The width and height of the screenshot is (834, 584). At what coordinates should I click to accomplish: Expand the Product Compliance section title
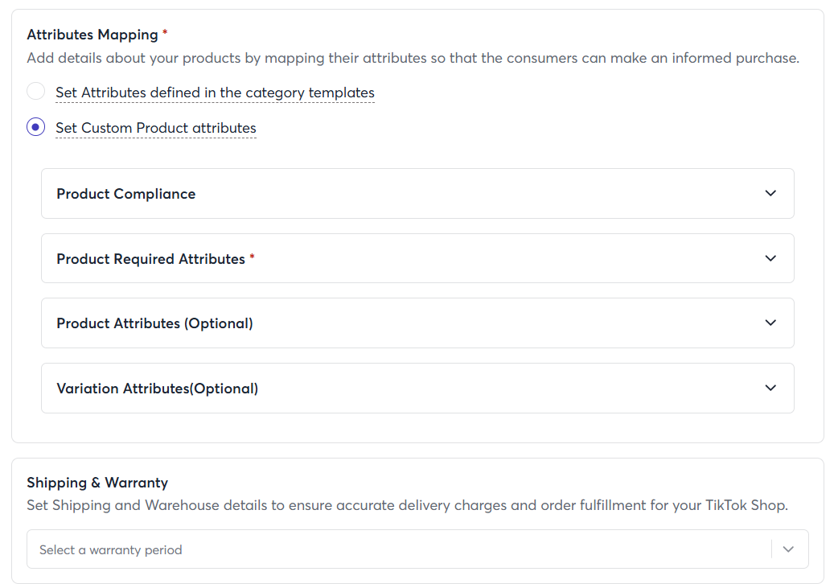point(126,194)
